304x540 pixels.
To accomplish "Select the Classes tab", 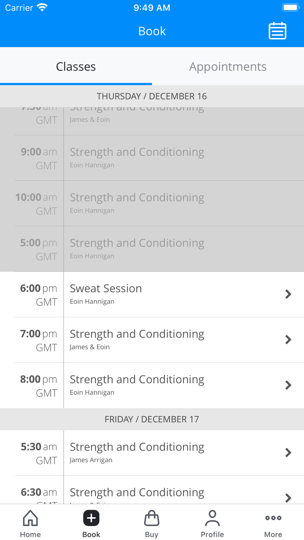I will 76,66.
